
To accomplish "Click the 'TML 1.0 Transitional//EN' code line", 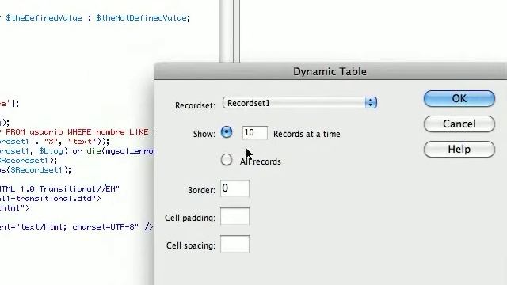I will coord(60,188).
